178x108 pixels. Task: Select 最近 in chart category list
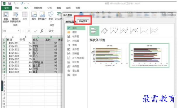(76, 28)
